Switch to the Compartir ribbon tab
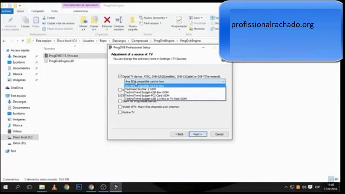The height and width of the screenshot is (194, 345). [x=38, y=11]
